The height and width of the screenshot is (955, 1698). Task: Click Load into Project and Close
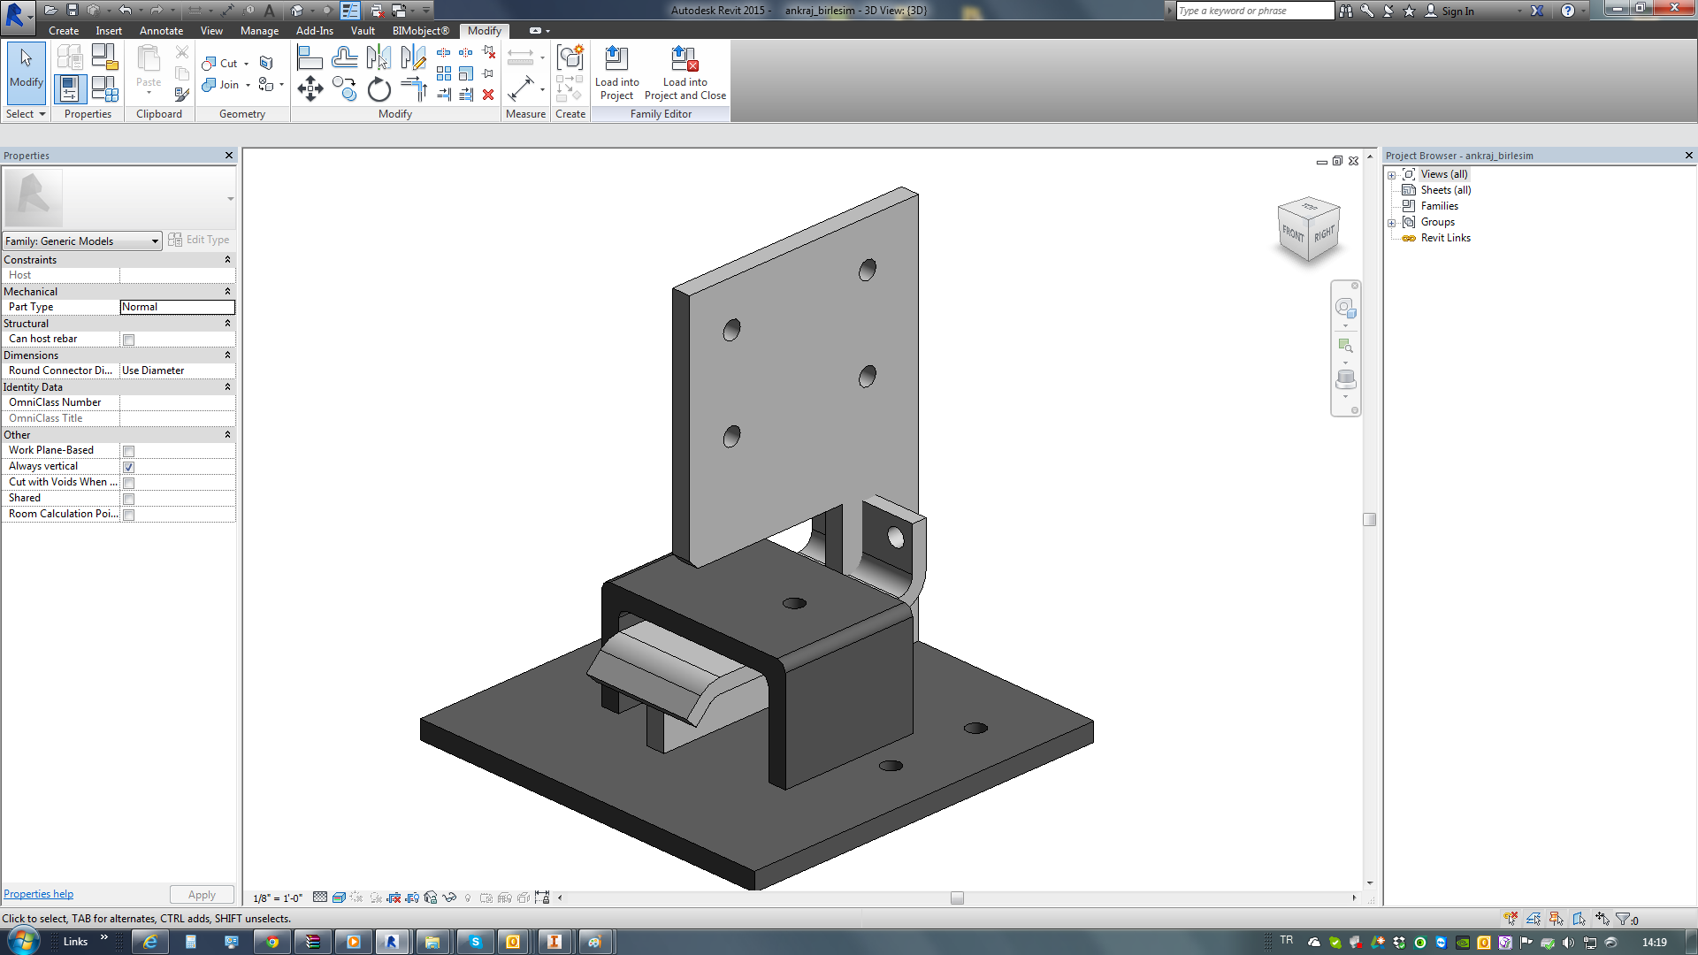(685, 73)
